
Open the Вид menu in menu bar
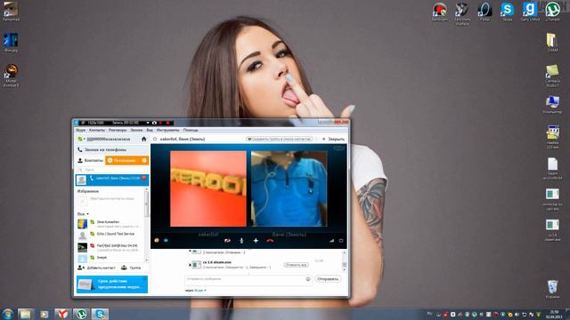[x=150, y=130]
